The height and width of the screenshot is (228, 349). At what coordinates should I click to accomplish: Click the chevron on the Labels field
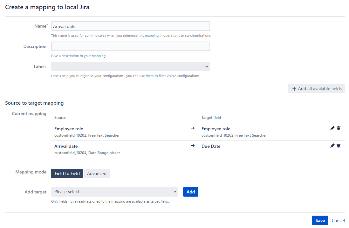pyautogui.click(x=207, y=66)
